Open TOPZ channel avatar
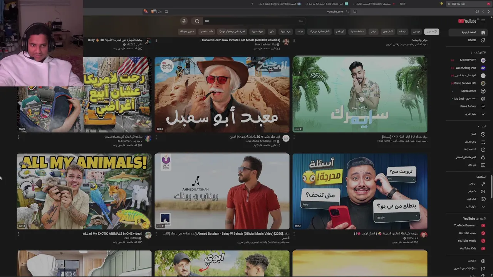 [x=424, y=235]
